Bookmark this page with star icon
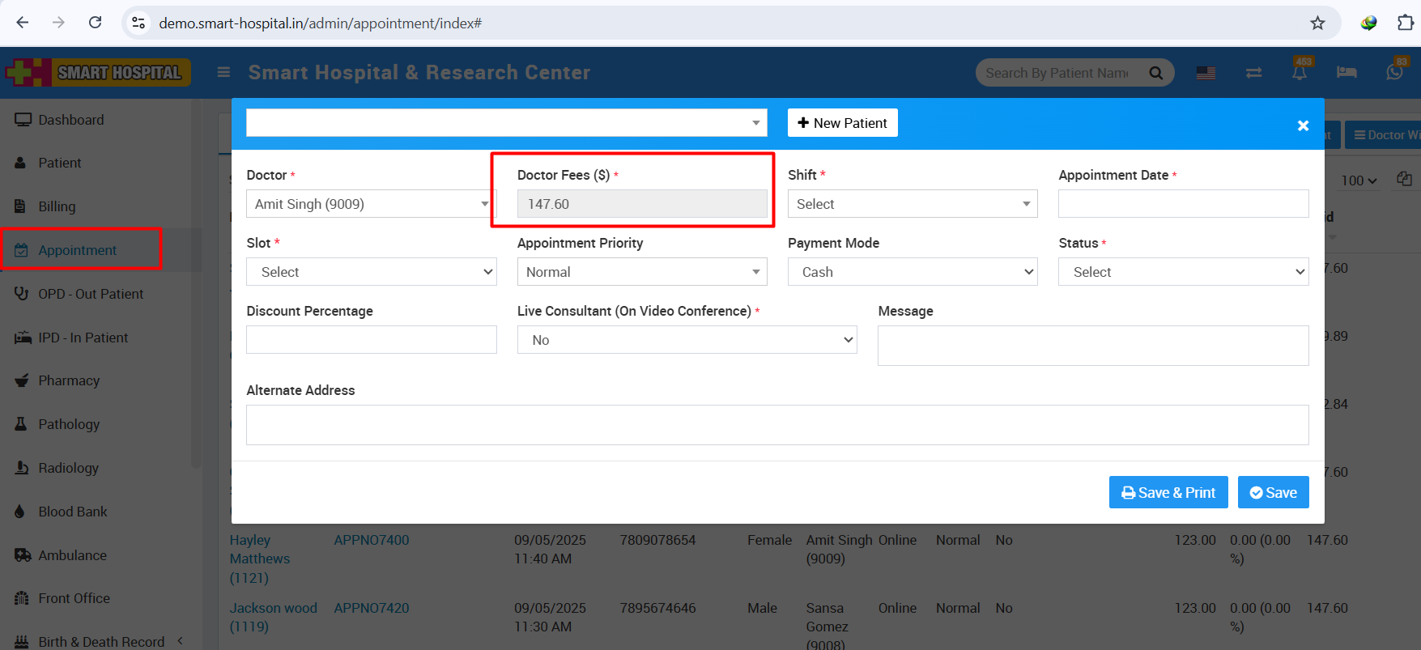 click(1317, 23)
